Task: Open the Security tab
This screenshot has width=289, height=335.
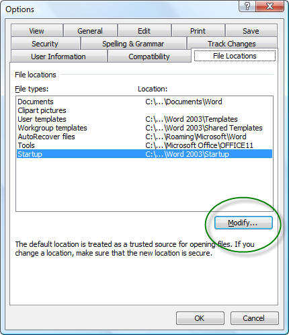Action: (x=45, y=44)
